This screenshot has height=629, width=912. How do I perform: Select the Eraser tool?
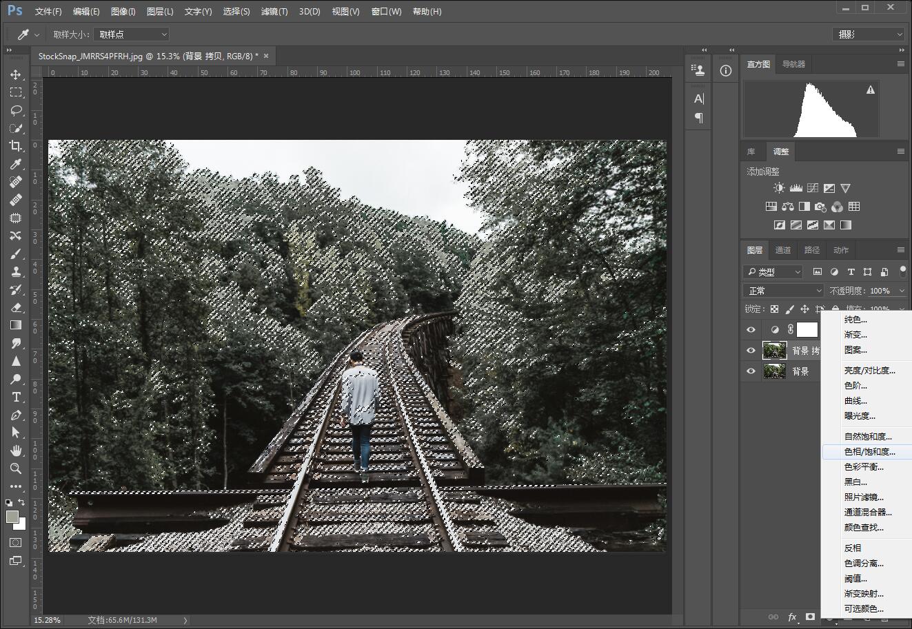(15, 307)
